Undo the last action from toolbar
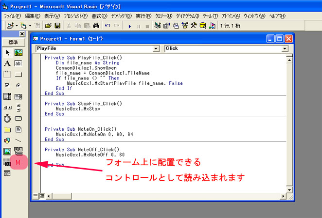322x218 pixels. (x=107, y=26)
